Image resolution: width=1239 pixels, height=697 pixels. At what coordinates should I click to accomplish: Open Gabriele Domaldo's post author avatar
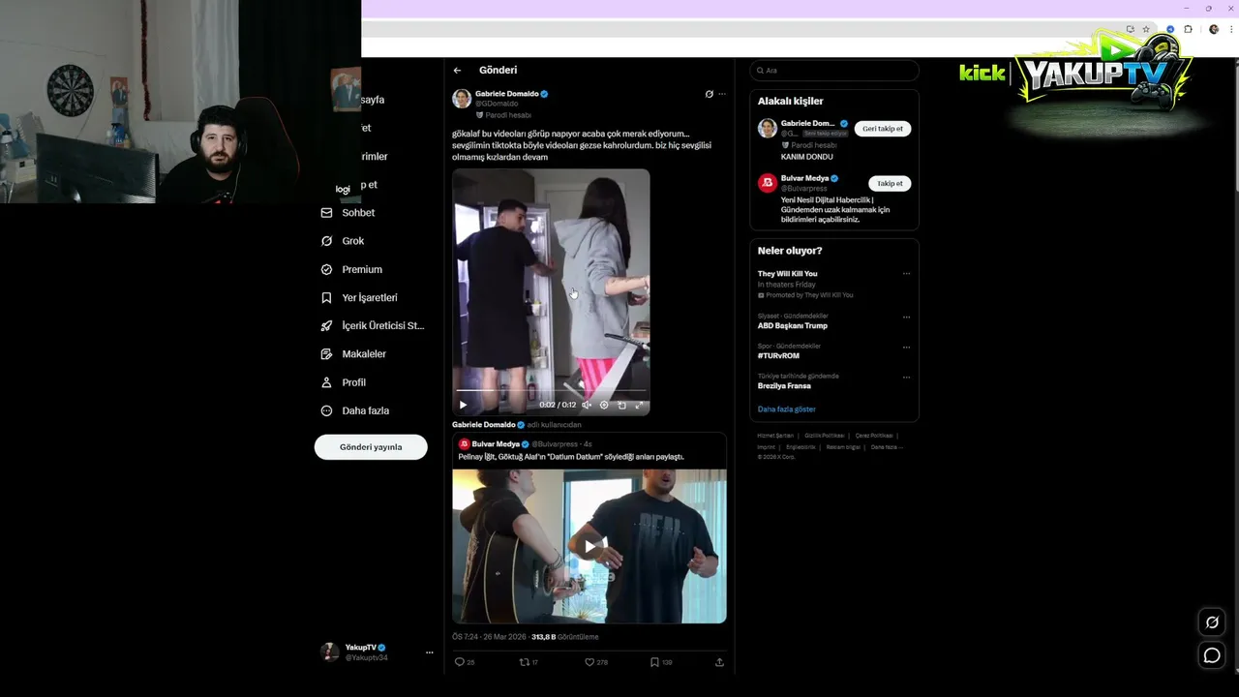tap(462, 99)
